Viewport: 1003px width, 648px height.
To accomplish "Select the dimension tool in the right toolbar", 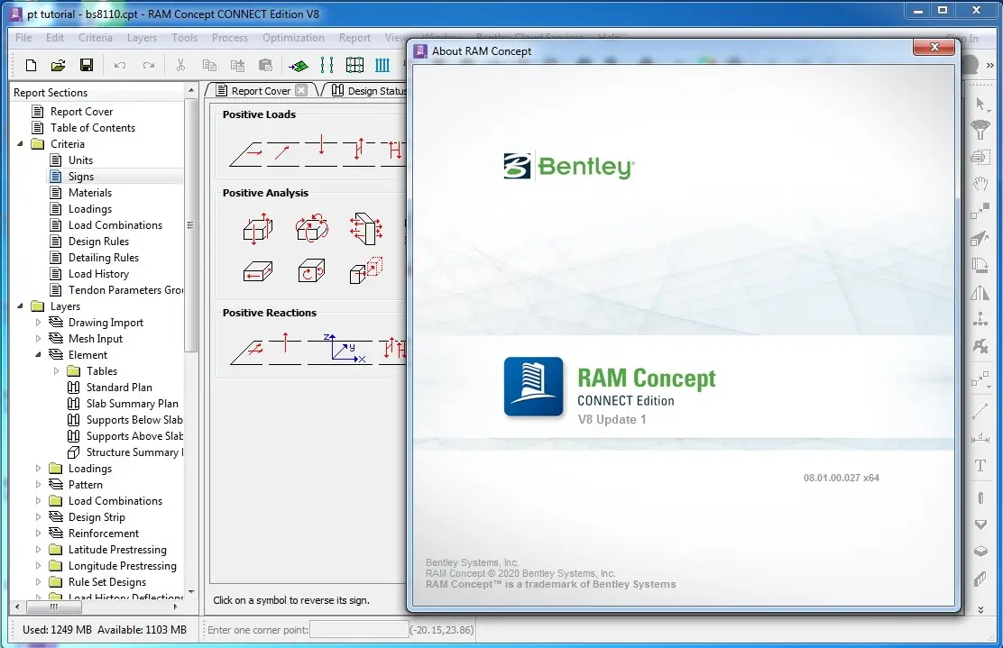I will point(980,438).
